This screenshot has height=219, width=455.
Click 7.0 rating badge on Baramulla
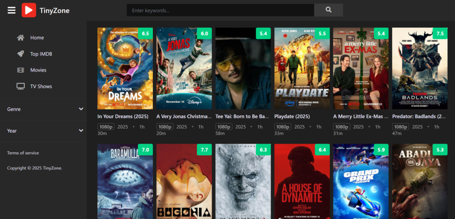(145, 150)
